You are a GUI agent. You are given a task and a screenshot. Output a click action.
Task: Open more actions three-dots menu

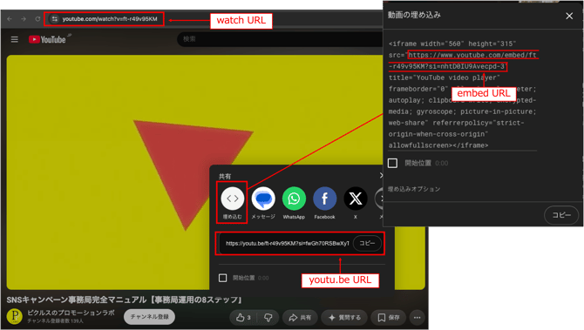click(418, 317)
